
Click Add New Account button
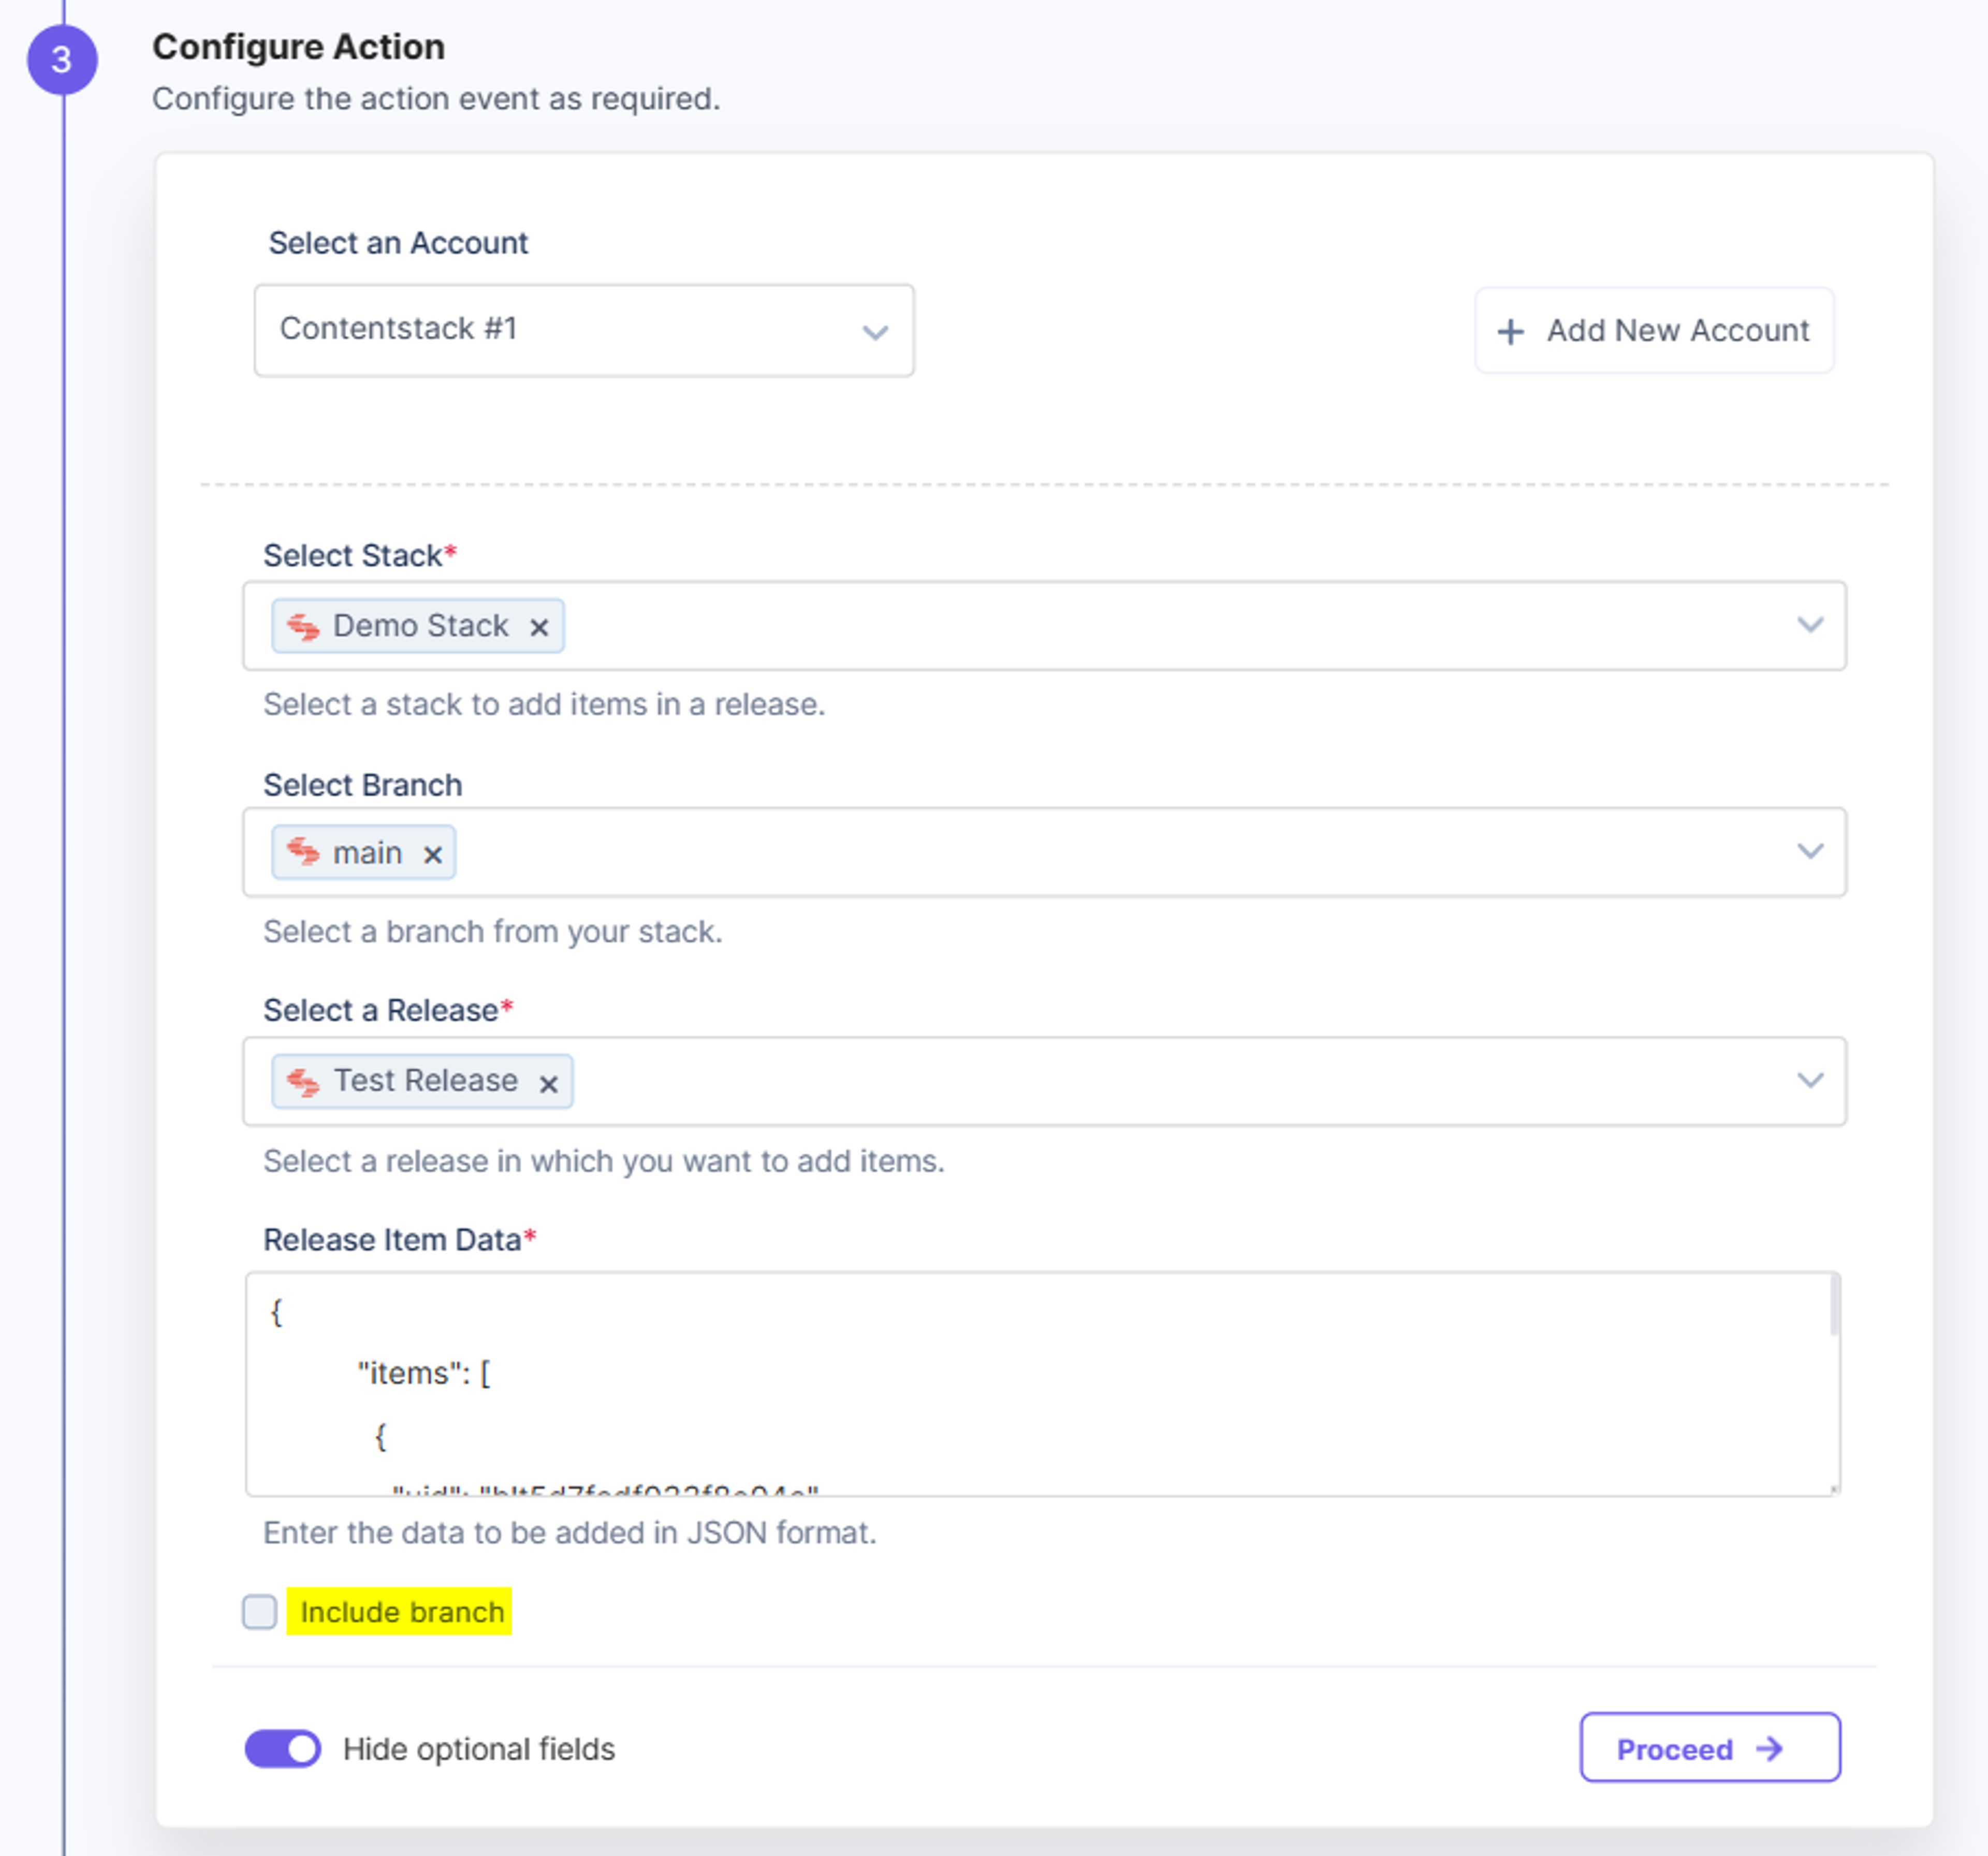[1654, 330]
